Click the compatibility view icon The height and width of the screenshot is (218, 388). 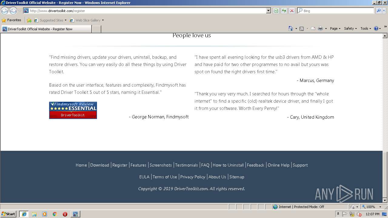click(276, 11)
